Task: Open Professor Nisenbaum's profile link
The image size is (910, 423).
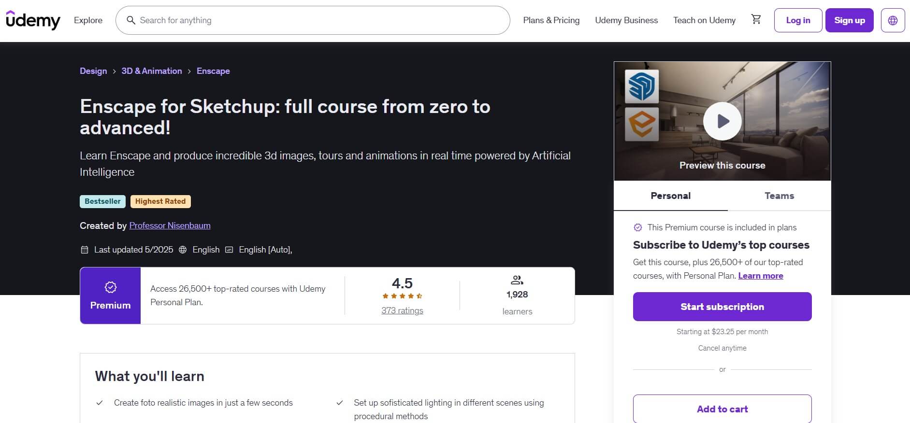Action: pos(170,226)
